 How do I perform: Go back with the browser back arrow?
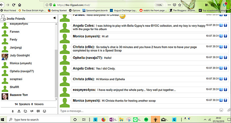pos(2,5)
